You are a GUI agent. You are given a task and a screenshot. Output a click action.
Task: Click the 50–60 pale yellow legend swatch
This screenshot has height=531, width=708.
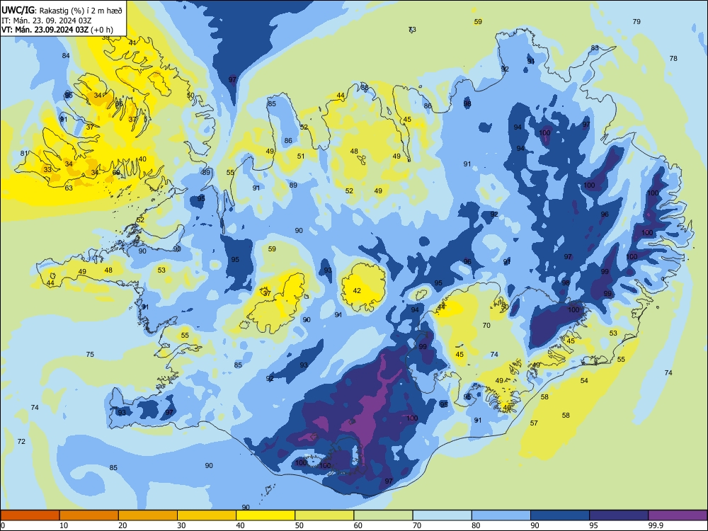pyautogui.click(x=324, y=515)
